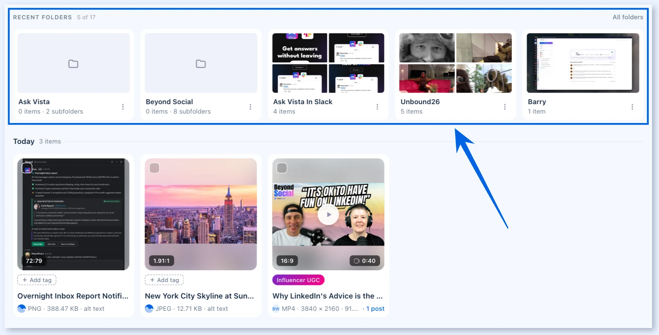Click the "5 items" count under Unbound26
This screenshot has height=335, width=659.
pos(412,112)
